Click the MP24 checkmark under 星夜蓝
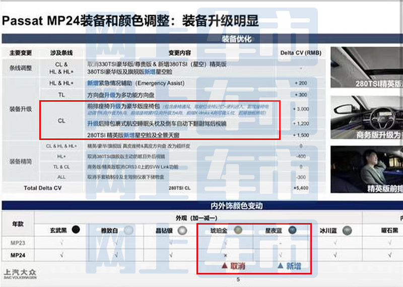Screen dimensions: 403x287 tap(281, 255)
